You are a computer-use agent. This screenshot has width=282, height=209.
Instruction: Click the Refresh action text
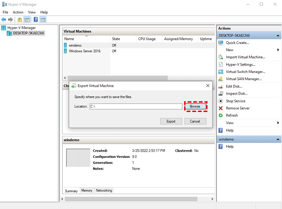point(231,115)
